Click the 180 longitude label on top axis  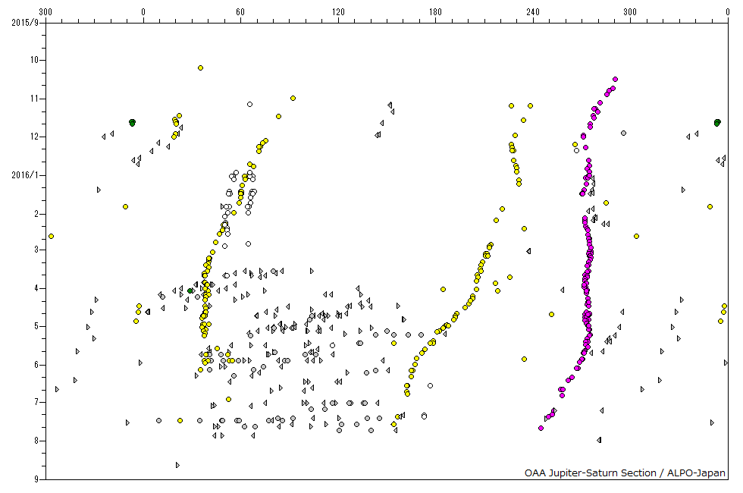435,12
